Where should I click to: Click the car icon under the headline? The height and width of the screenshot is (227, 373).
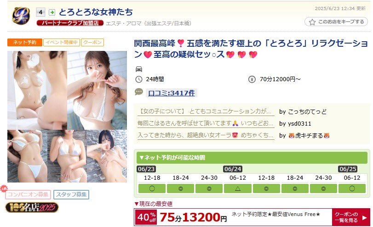139,69
